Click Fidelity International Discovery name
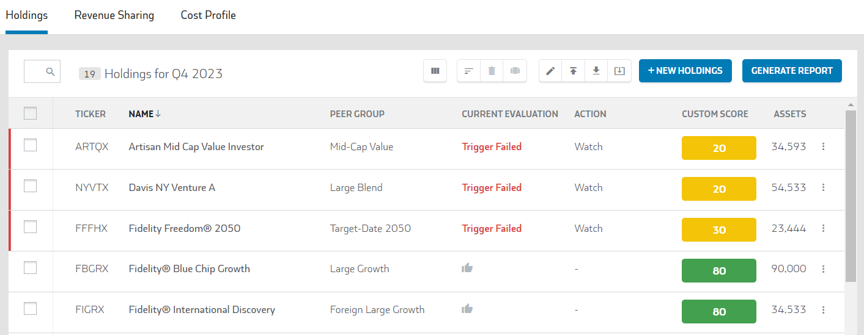 click(x=202, y=309)
